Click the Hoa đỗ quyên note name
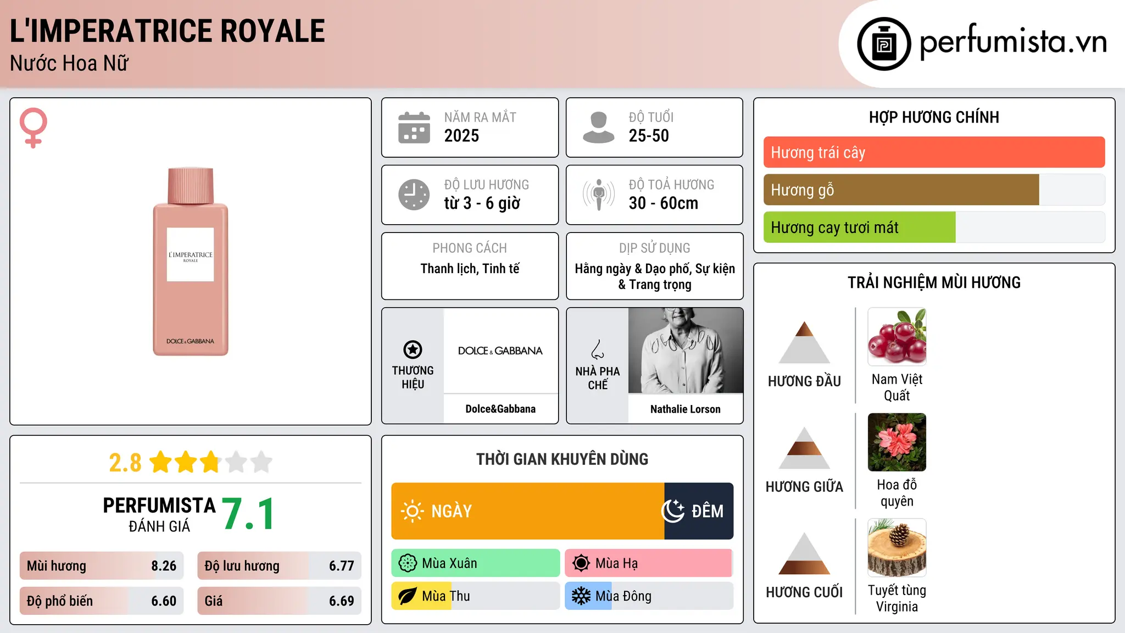 (x=897, y=493)
